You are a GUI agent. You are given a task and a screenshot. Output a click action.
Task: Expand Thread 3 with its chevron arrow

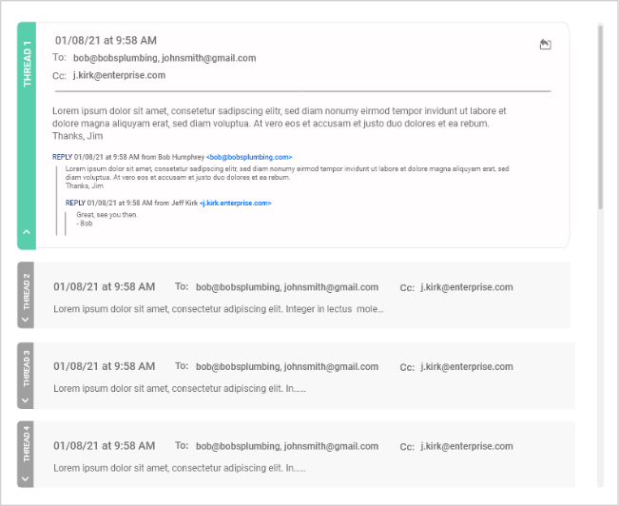pos(26,399)
